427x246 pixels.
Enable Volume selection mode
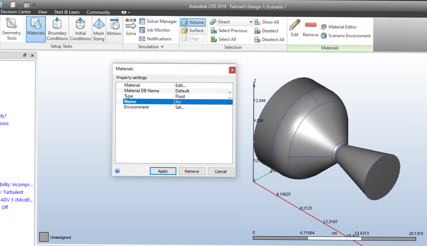coord(193,22)
